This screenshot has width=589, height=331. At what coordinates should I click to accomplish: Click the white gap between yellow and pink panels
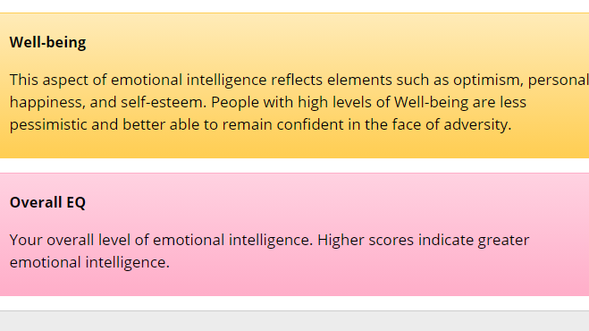point(295,165)
